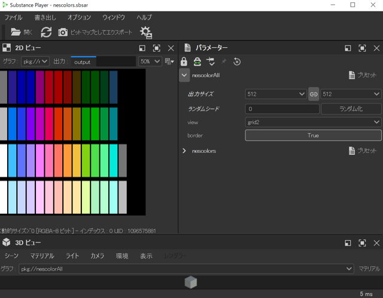Click the 2D view display options icon
The image size is (383, 298).
tap(169, 62)
